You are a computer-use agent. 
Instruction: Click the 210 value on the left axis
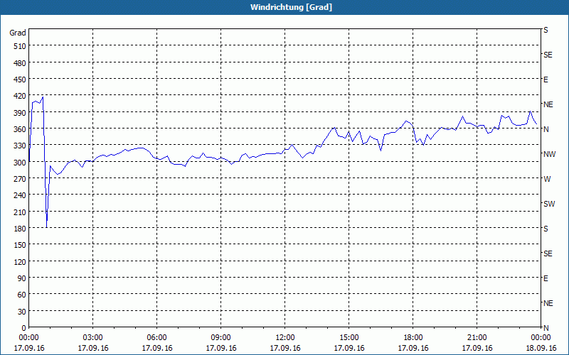click(x=20, y=212)
